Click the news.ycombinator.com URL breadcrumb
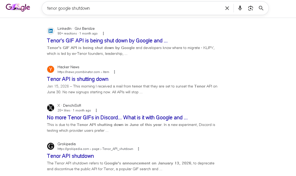This screenshot has width=296, height=176. [x=83, y=72]
